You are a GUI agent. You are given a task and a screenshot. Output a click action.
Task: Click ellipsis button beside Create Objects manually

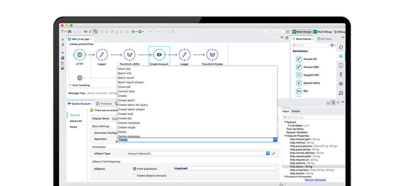coord(178,175)
